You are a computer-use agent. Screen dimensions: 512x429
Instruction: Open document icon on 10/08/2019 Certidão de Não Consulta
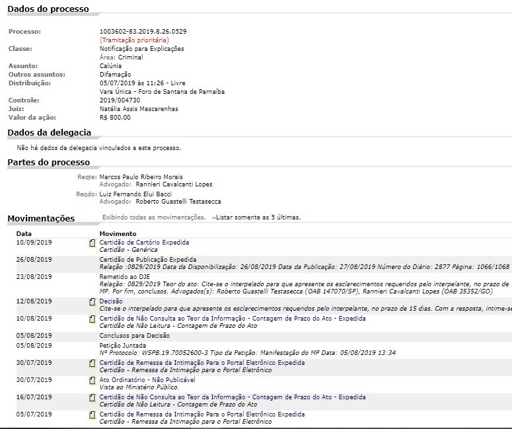(x=92, y=319)
